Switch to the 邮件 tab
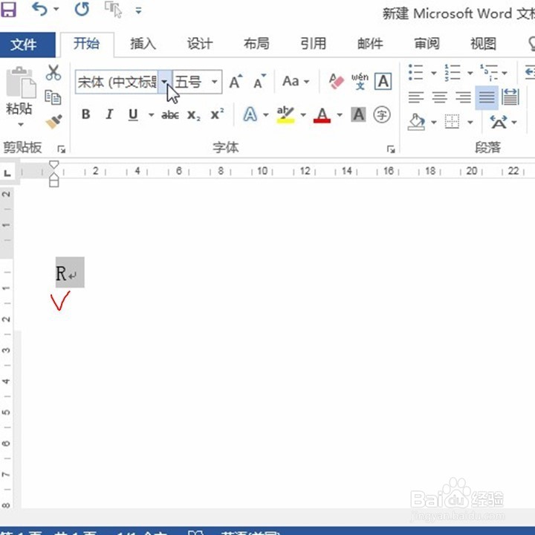 (370, 44)
